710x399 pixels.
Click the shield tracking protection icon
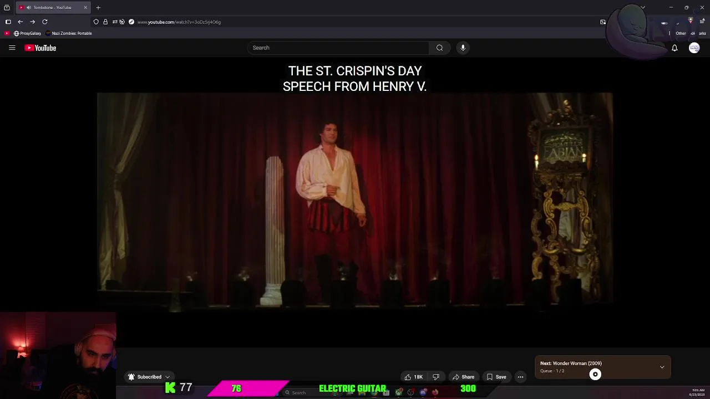tap(96, 22)
